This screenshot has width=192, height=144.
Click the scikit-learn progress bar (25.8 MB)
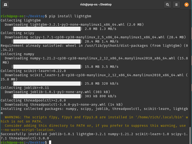(47, 83)
